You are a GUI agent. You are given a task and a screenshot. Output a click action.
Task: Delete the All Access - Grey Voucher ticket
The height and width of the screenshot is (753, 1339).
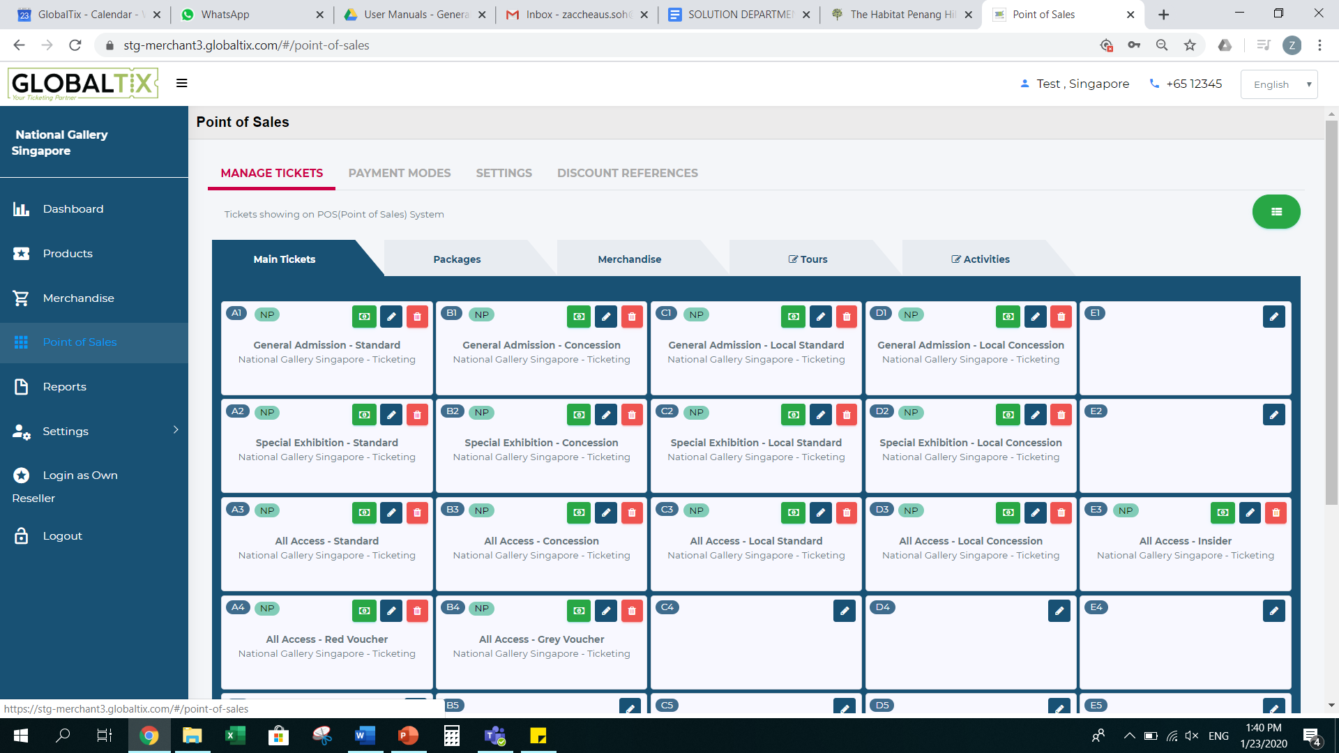[x=632, y=611]
